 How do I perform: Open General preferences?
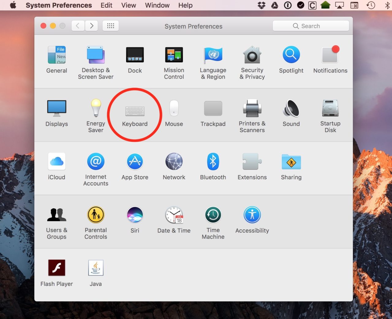57,60
